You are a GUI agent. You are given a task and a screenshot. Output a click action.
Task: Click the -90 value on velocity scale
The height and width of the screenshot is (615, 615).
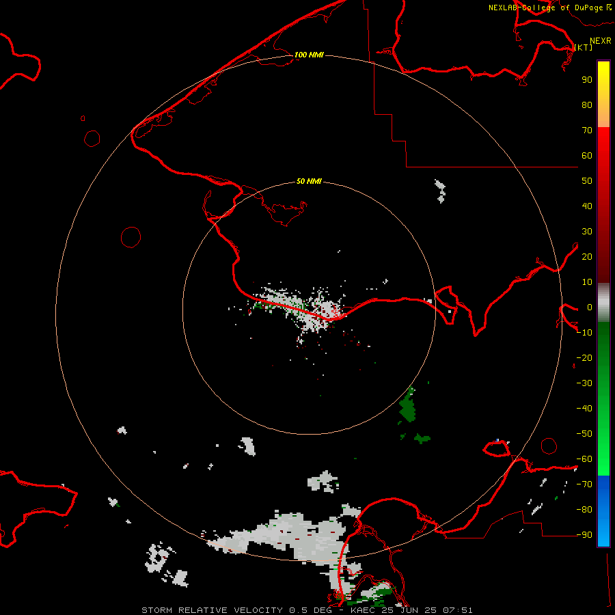click(584, 535)
